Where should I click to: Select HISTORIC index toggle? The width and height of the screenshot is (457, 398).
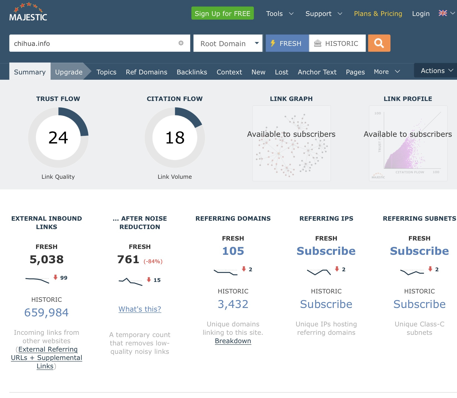[x=337, y=43]
